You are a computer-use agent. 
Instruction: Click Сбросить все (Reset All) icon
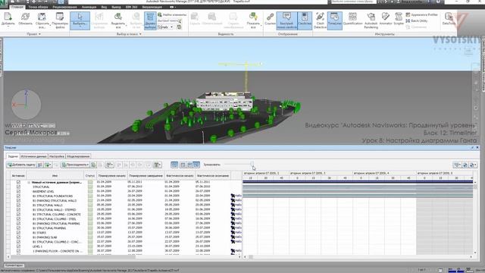[42, 20]
